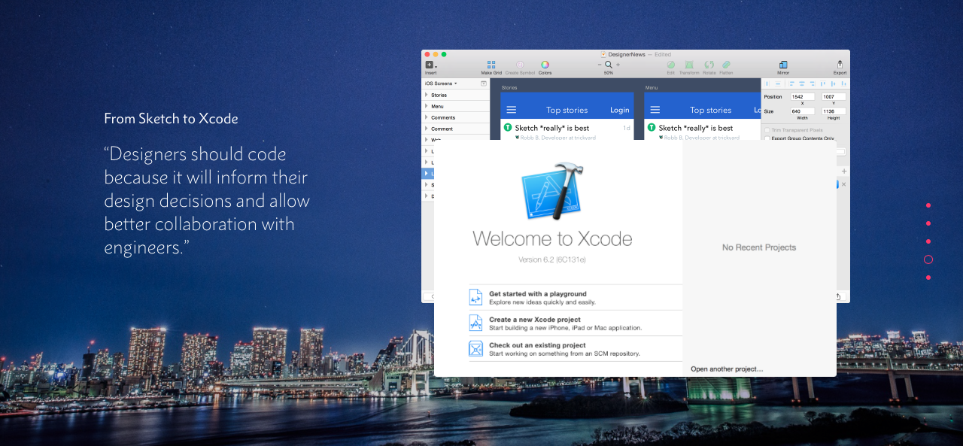Open the iOS Screens page dropdown
The height and width of the screenshot is (446, 963).
click(441, 83)
